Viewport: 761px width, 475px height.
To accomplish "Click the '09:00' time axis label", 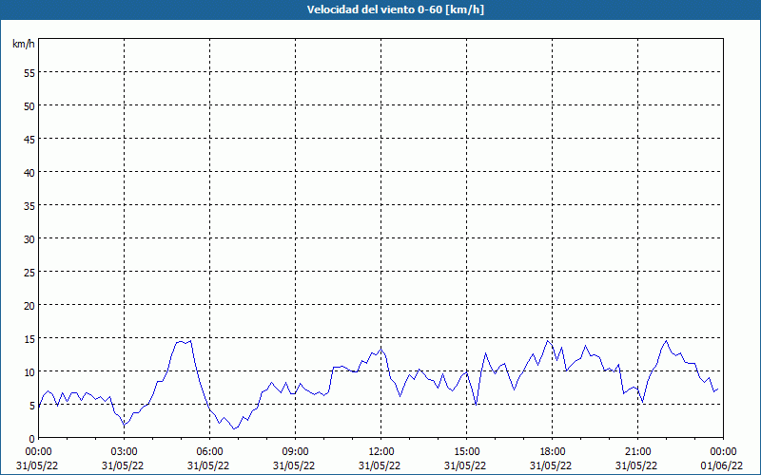I will [296, 452].
